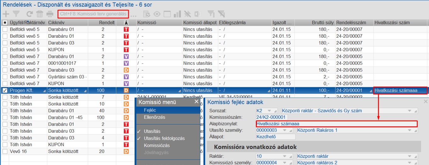This screenshot has width=429, height=165.
Task: Click the Excel export icon
Action: [x=197, y=14]
